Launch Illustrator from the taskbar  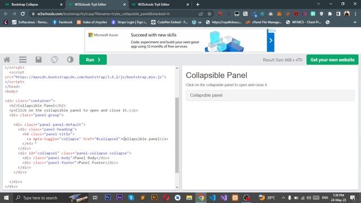pos(154,198)
